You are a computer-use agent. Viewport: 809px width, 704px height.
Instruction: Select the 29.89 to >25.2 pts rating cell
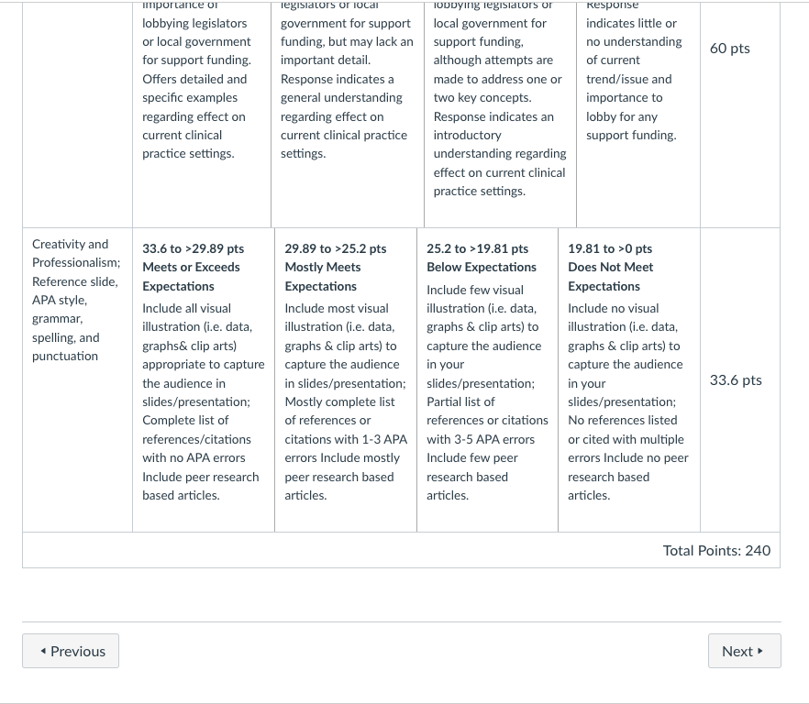(x=346, y=379)
